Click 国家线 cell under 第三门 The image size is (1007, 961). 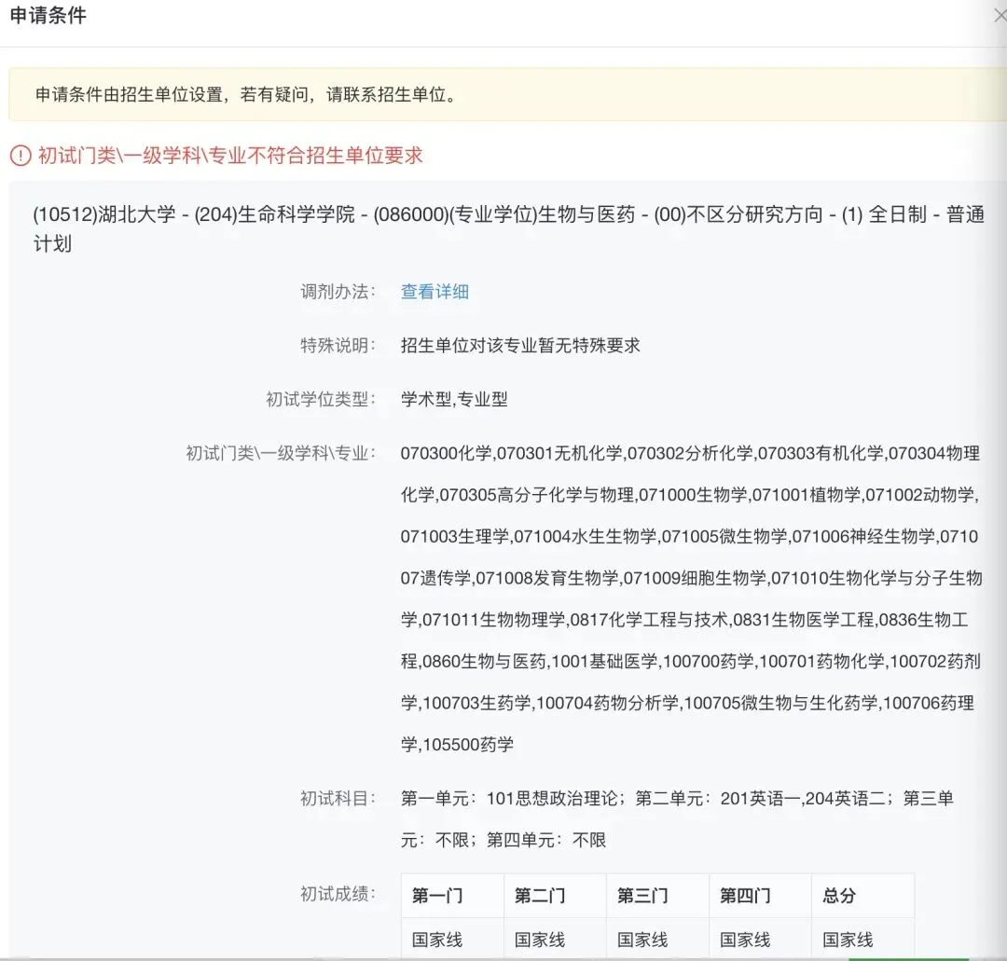pyautogui.click(x=658, y=940)
